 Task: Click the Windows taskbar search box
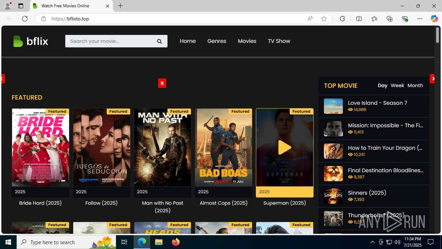click(x=67, y=242)
